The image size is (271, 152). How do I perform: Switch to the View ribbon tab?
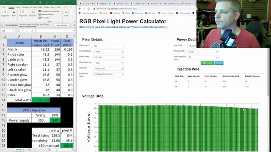click(x=53, y=7)
